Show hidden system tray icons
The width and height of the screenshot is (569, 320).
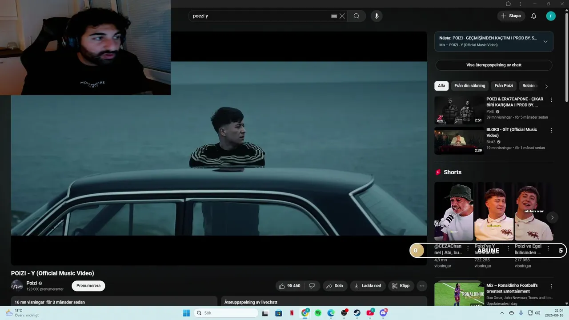(x=502, y=313)
